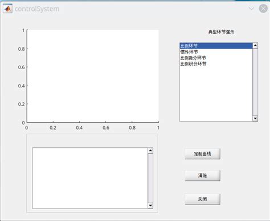Click up arrow of the listbox scrollbar

[x=255, y=46]
